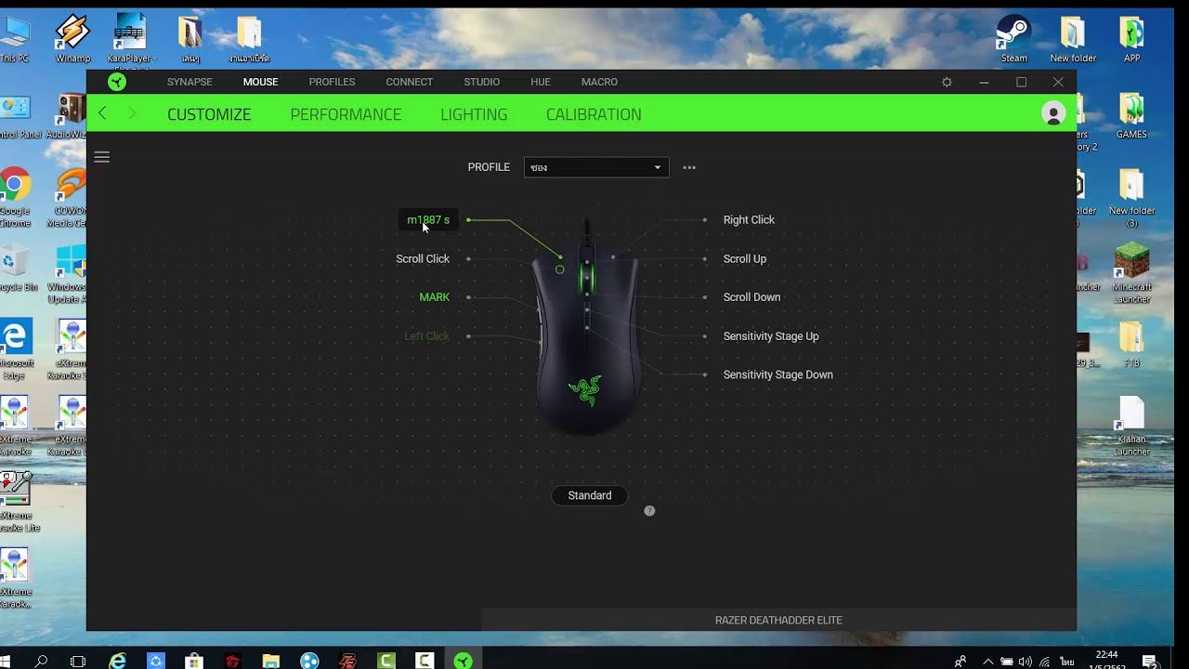Open Razer Synapse in the taskbar
This screenshot has width=1189, height=669.
(x=463, y=661)
